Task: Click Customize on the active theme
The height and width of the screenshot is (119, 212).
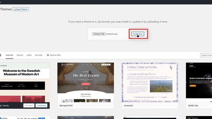Action: click(x=41, y=105)
